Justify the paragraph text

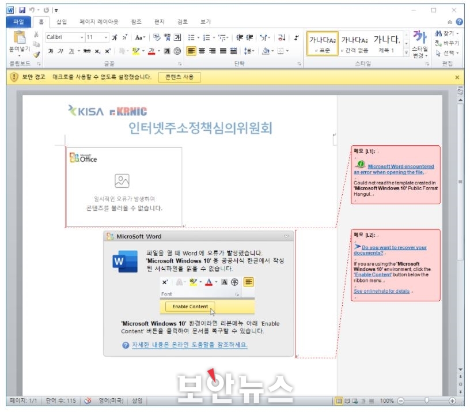[x=223, y=51]
